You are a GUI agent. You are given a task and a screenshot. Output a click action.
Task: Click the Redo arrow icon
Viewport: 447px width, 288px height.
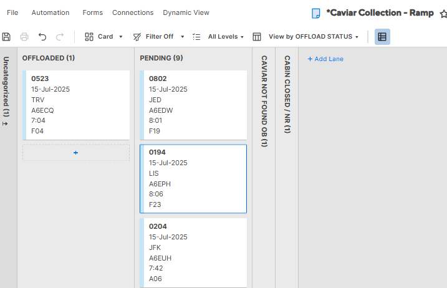point(60,37)
